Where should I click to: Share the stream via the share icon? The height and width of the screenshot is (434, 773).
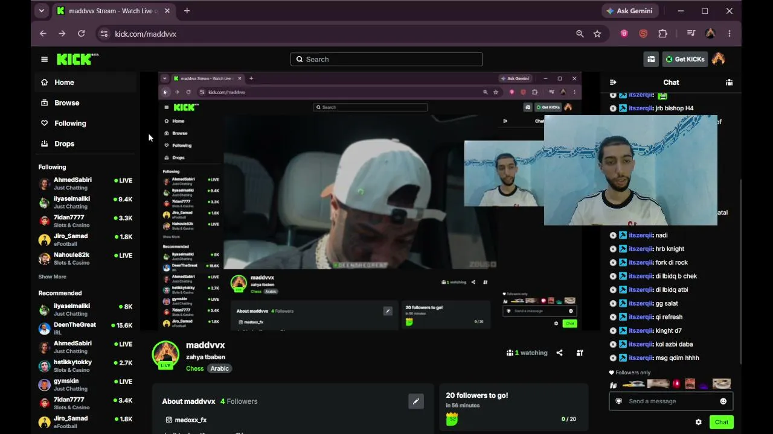[x=559, y=353]
